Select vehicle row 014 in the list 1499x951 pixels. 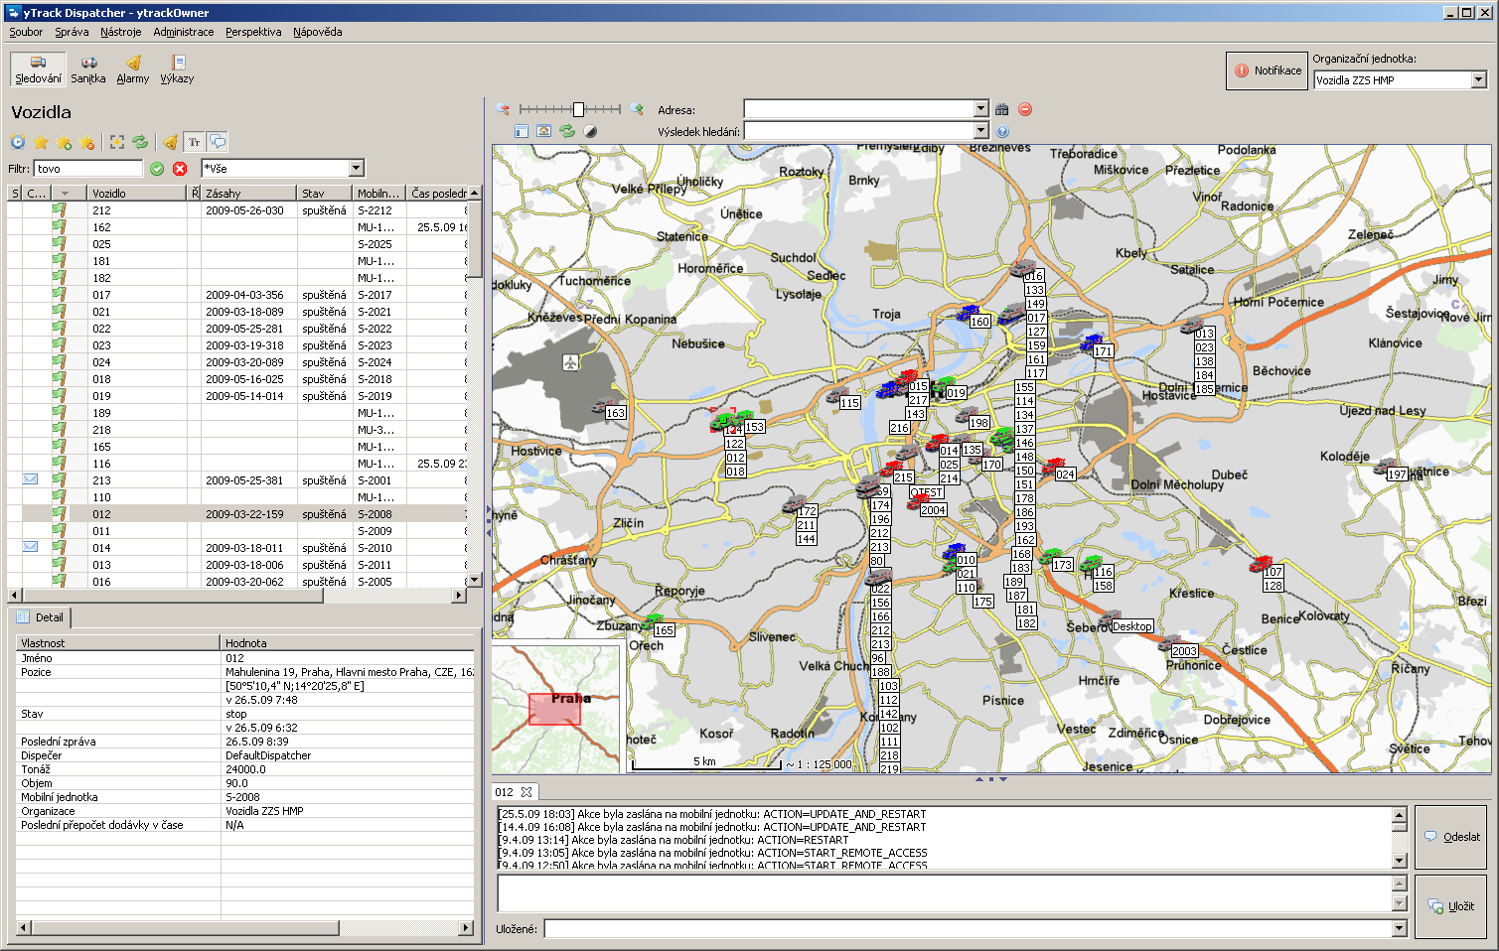point(236,548)
